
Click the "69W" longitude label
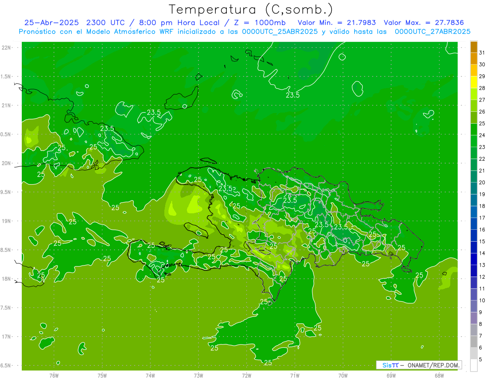pos(391,375)
